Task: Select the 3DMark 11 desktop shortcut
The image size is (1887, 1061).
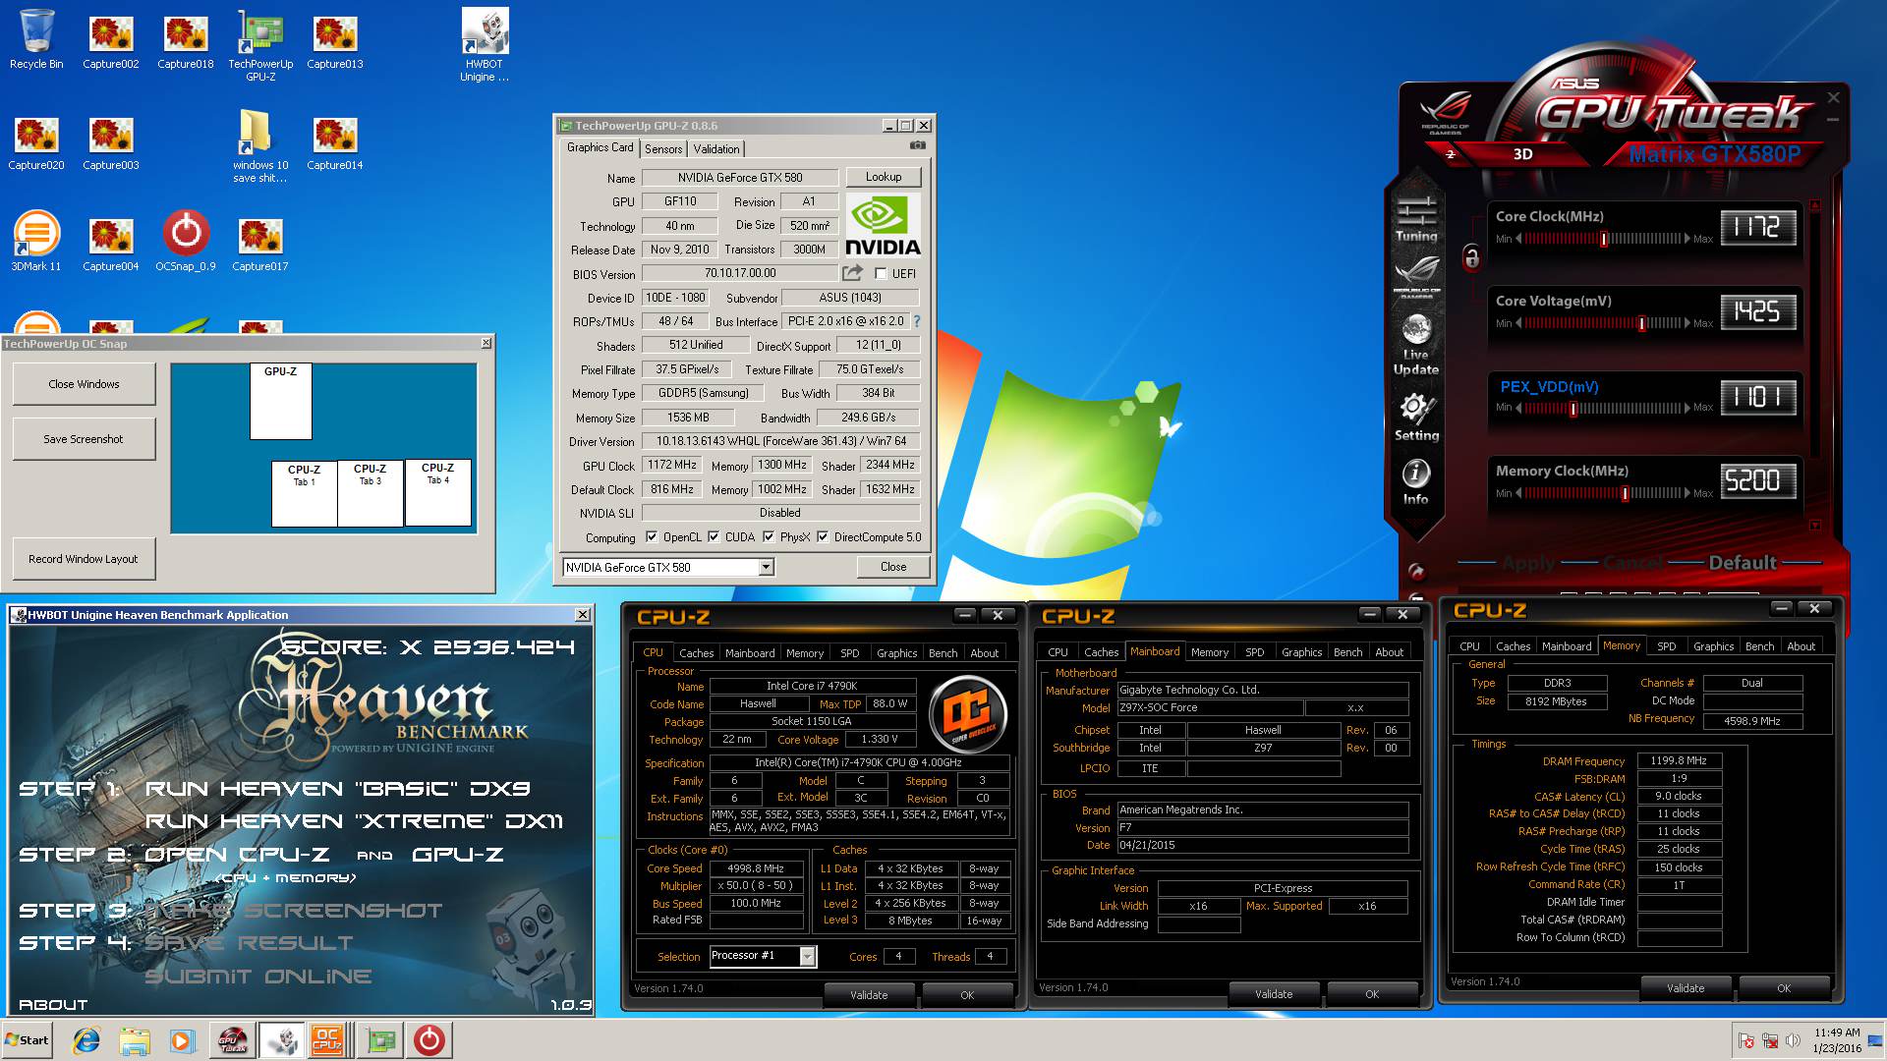Action: pyautogui.click(x=36, y=241)
